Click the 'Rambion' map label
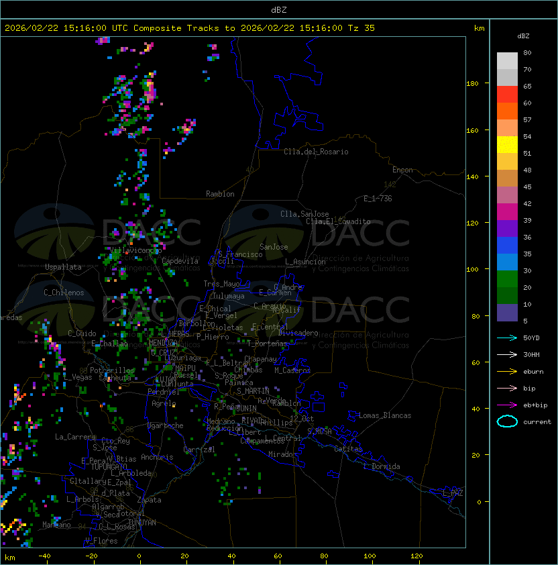This screenshot has height=565, width=558. tap(220, 194)
